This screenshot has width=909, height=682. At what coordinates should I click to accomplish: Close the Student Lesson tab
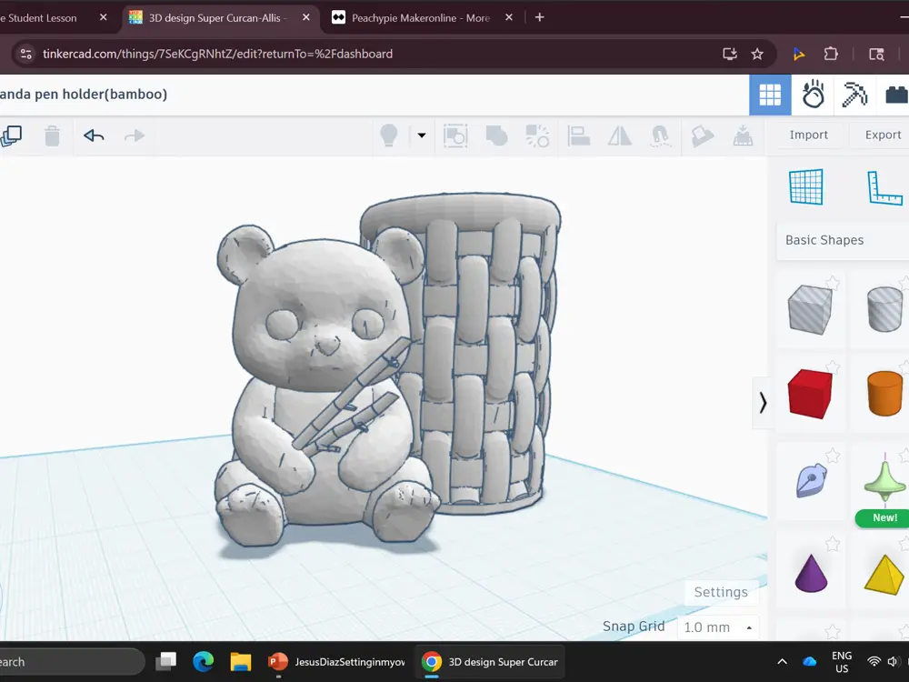104,17
